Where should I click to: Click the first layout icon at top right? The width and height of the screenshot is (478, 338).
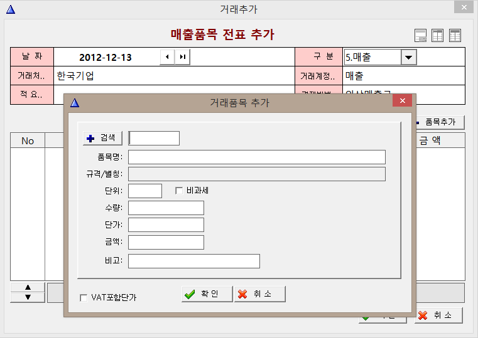[x=421, y=36]
